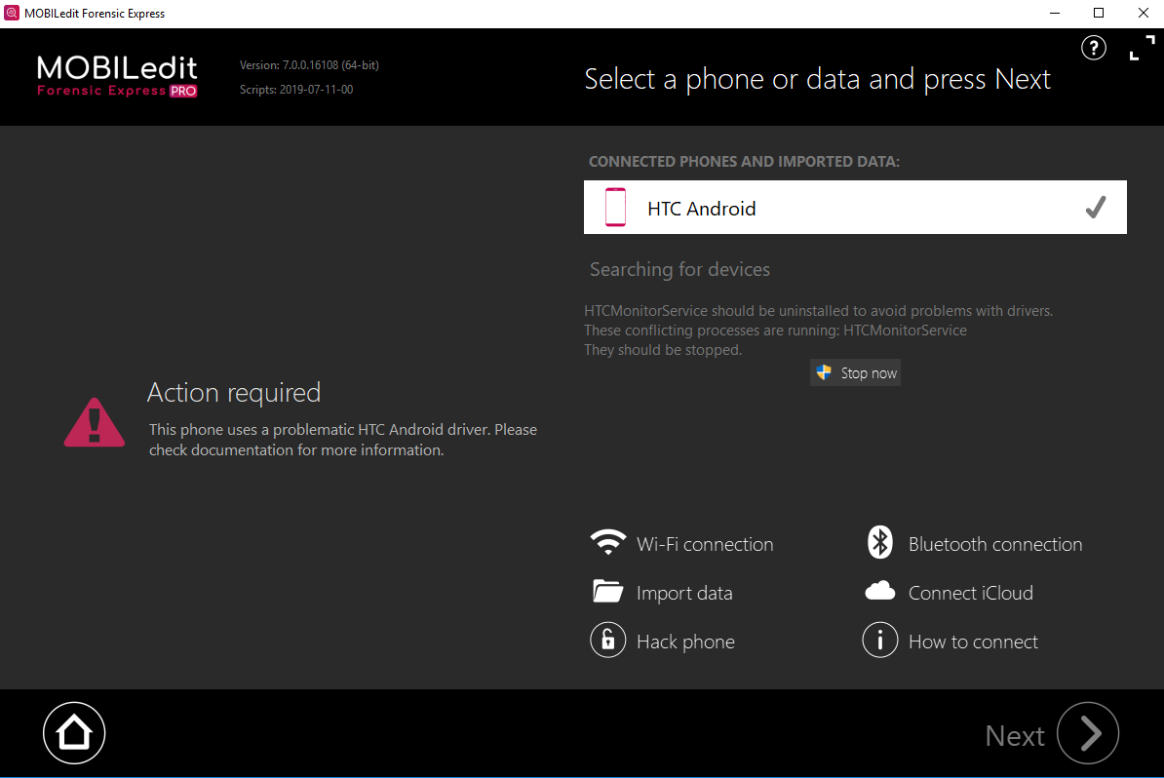This screenshot has width=1164, height=778.
Task: Click the How to connect info icon
Action: (879, 641)
